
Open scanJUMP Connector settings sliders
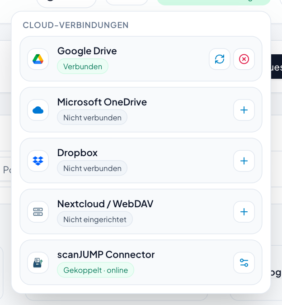tap(244, 262)
